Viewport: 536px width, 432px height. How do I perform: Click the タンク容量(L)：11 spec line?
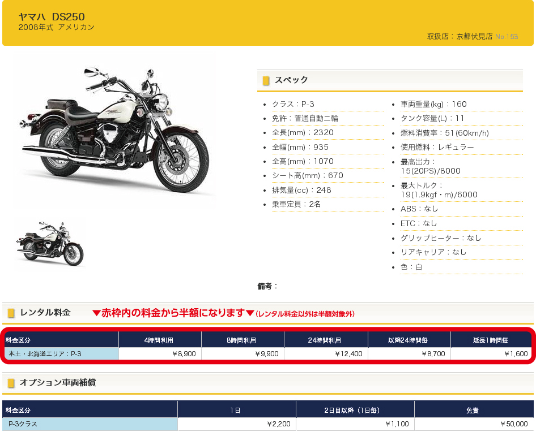(x=432, y=118)
